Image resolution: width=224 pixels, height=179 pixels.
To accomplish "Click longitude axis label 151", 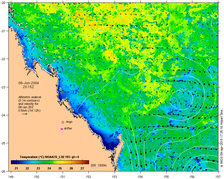I will click(x=63, y=177).
